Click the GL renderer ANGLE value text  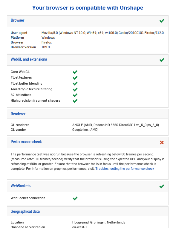116,125
